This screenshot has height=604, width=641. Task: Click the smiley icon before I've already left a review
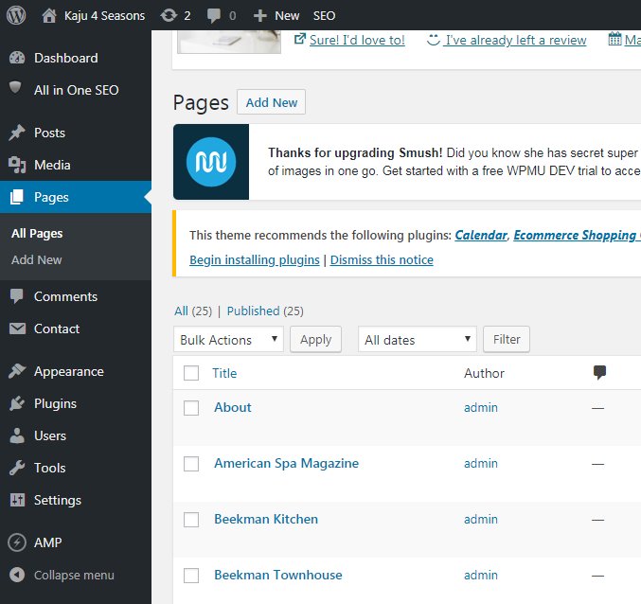tap(433, 40)
